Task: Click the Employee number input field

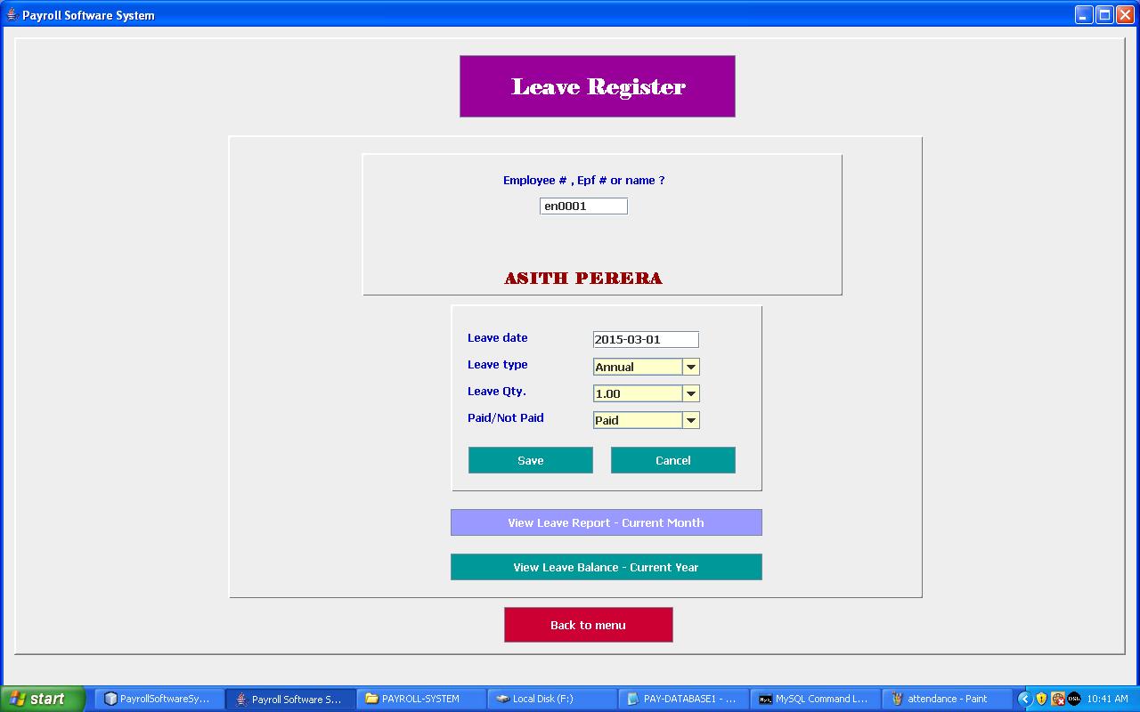Action: click(583, 206)
